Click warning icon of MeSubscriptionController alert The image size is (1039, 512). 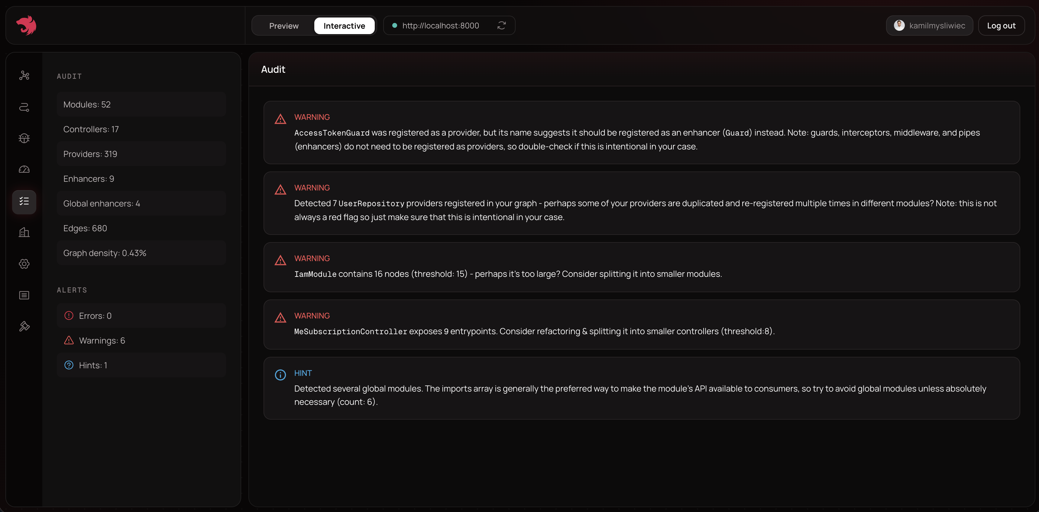click(280, 318)
